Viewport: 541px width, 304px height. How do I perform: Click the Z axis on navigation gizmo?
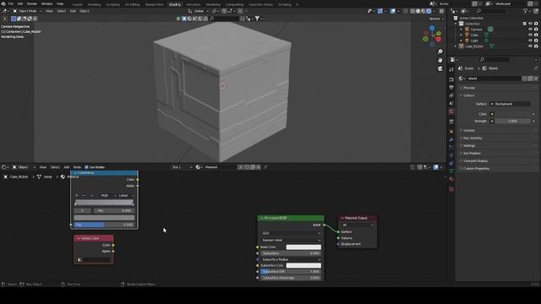click(432, 28)
